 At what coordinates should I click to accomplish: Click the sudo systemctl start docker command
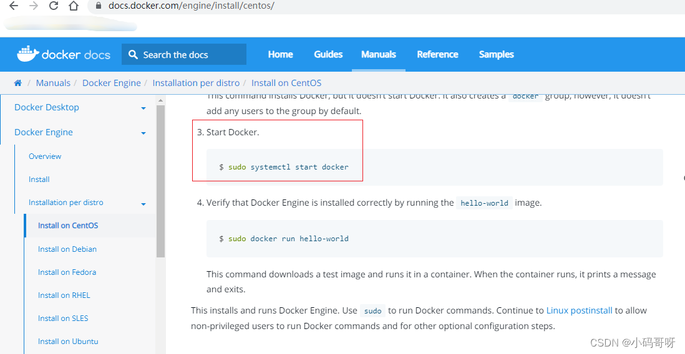click(x=284, y=167)
